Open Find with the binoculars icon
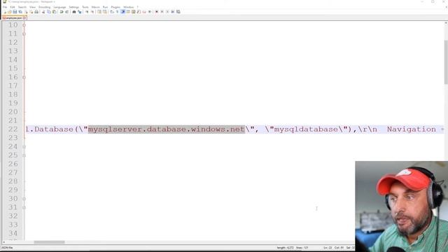This screenshot has height=252, width=448. [x=74, y=12]
